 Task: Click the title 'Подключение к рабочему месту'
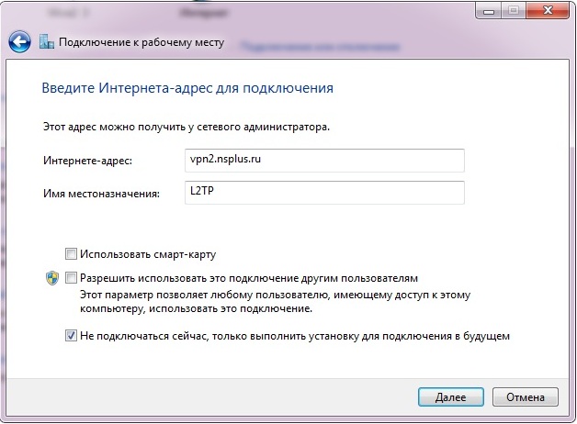pyautogui.click(x=141, y=42)
